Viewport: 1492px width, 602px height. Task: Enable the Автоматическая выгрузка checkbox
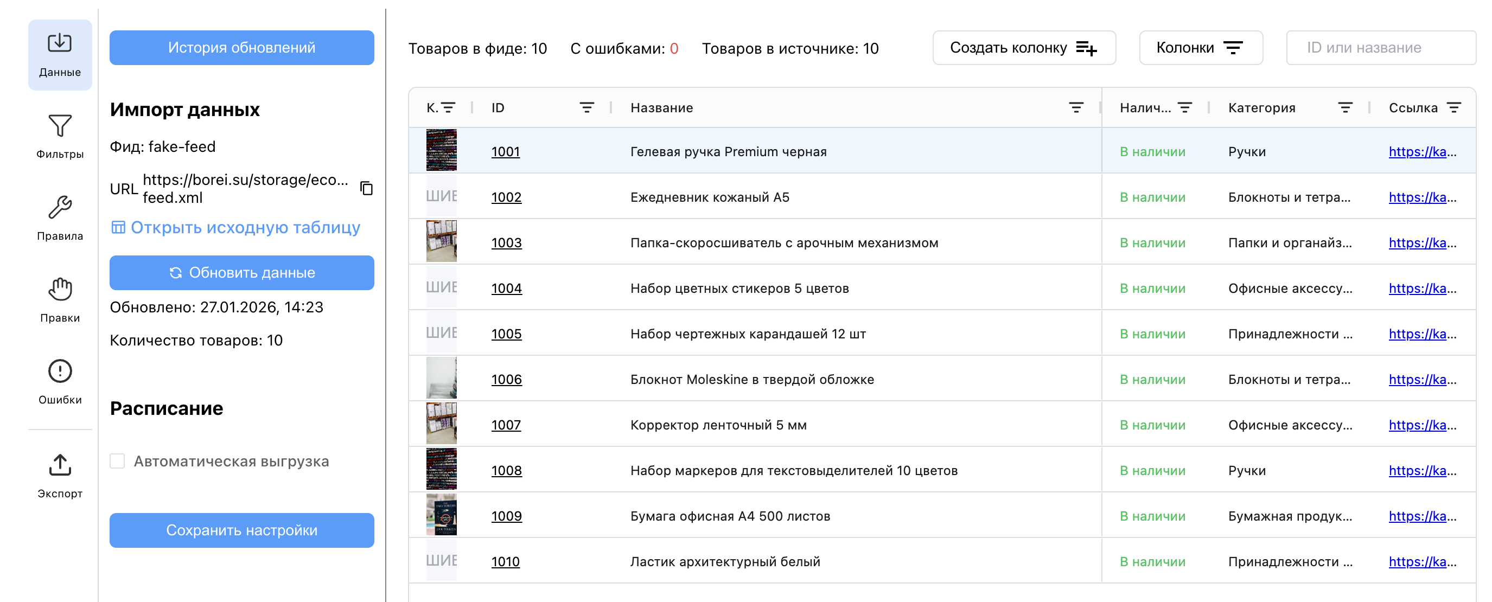118,462
